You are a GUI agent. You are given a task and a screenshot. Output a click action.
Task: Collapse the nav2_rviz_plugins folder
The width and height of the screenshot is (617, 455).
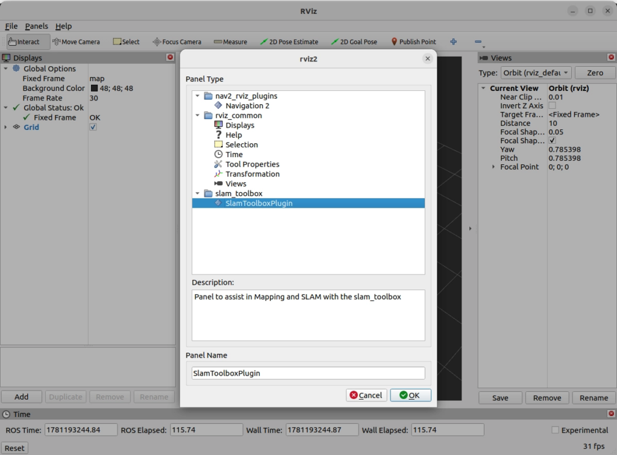[198, 96]
